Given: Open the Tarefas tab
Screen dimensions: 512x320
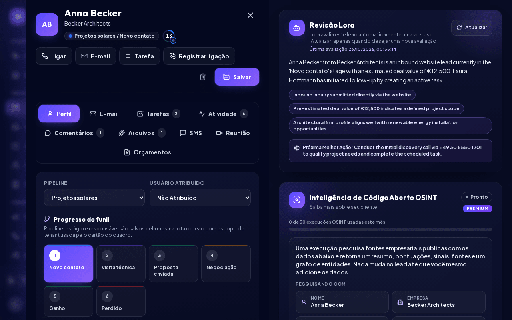Looking at the screenshot, I should pyautogui.click(x=158, y=114).
